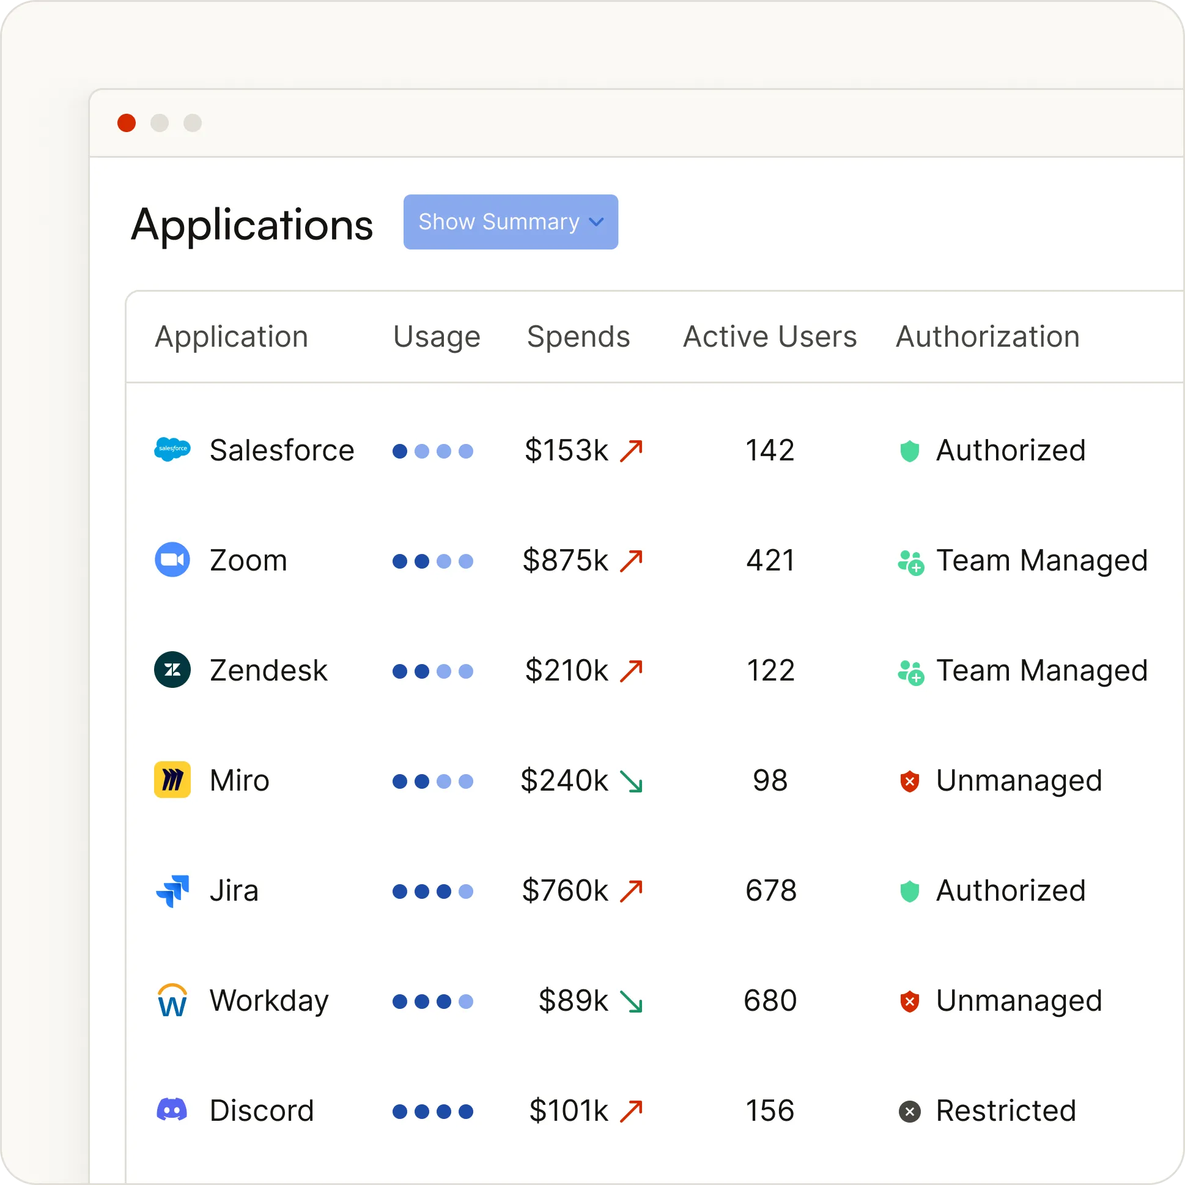Click the down arrow next to $89k

[631, 1002]
